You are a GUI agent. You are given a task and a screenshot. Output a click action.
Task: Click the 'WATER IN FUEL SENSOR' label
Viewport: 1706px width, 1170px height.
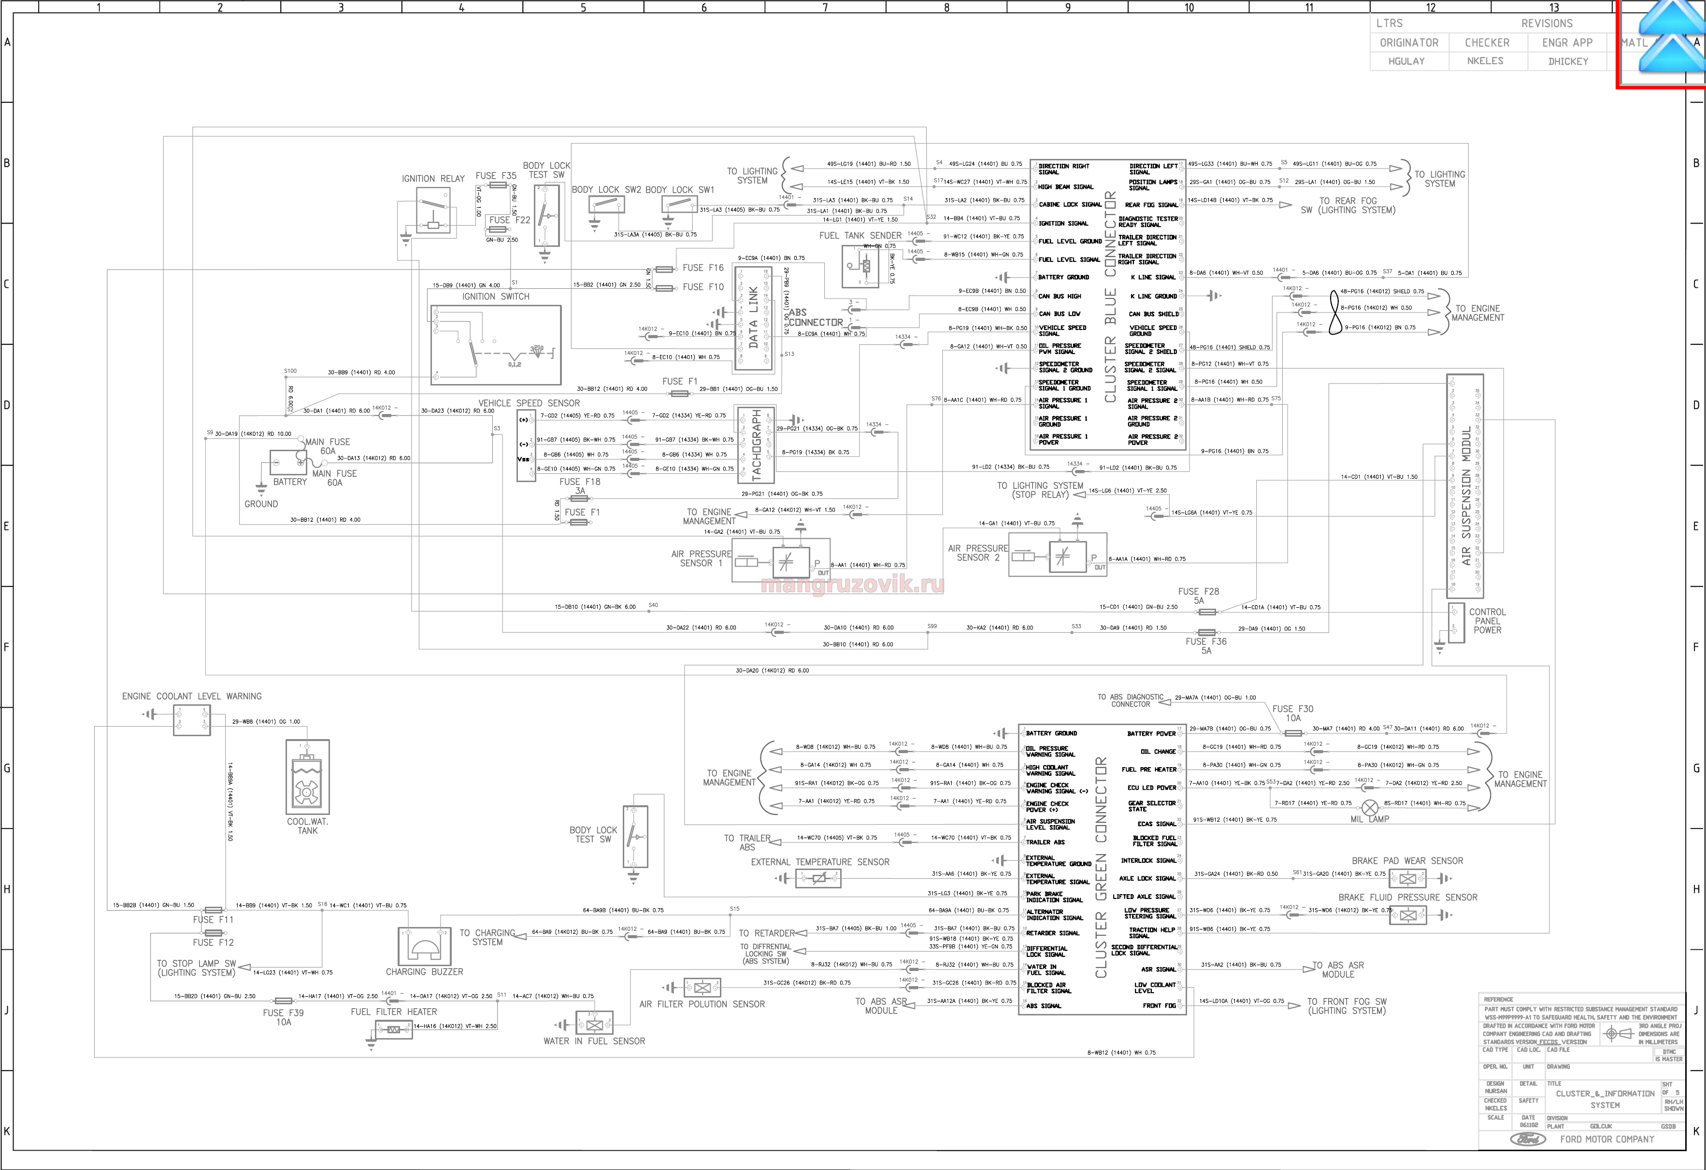point(594,1041)
